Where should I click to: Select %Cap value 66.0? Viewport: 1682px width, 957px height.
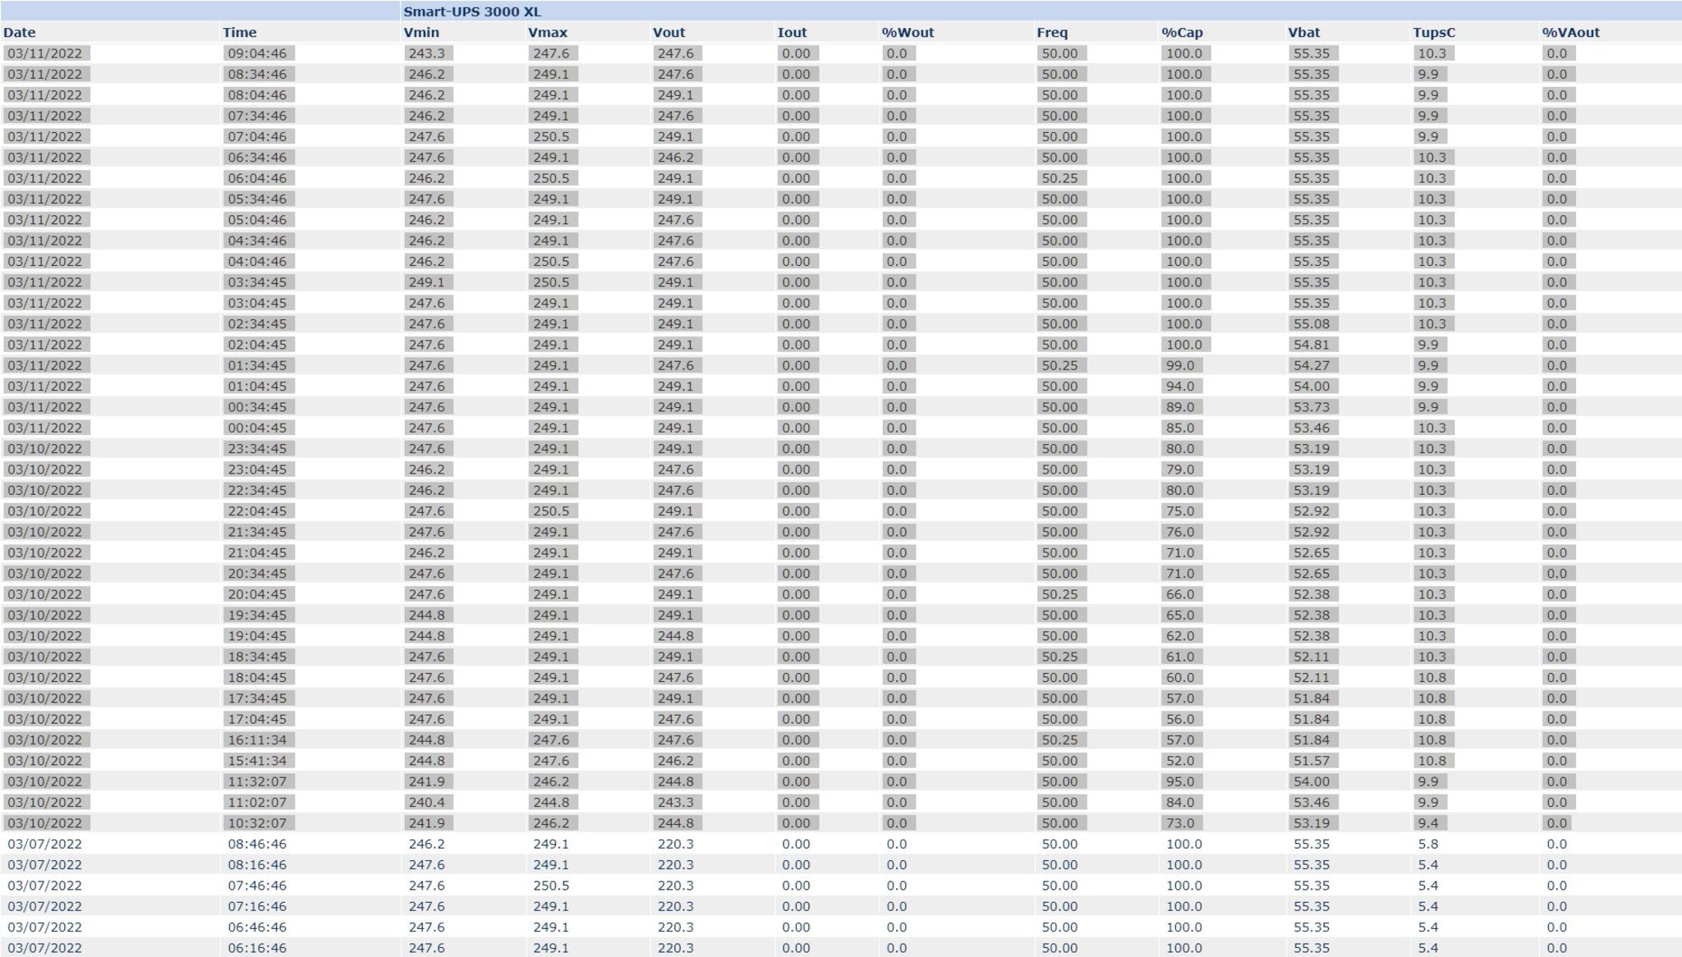tap(1180, 594)
